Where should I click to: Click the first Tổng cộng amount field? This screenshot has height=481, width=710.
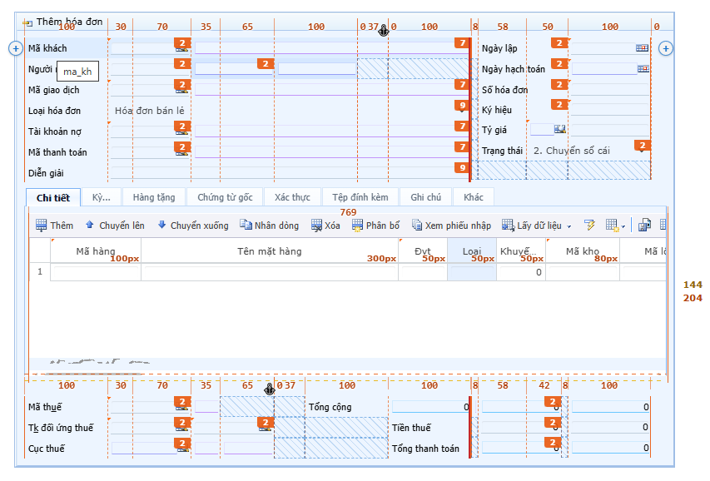430,407
